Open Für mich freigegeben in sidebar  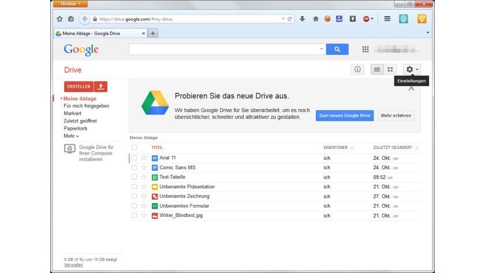coord(86,106)
